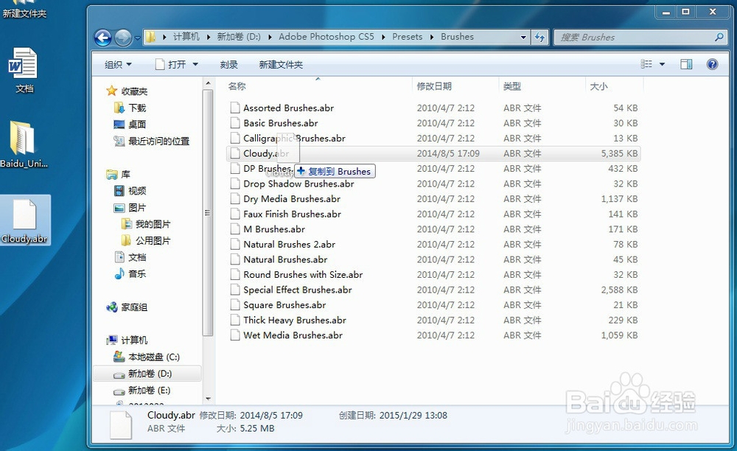Click the refresh button next to address bar
This screenshot has height=451, width=737.
pos(539,37)
